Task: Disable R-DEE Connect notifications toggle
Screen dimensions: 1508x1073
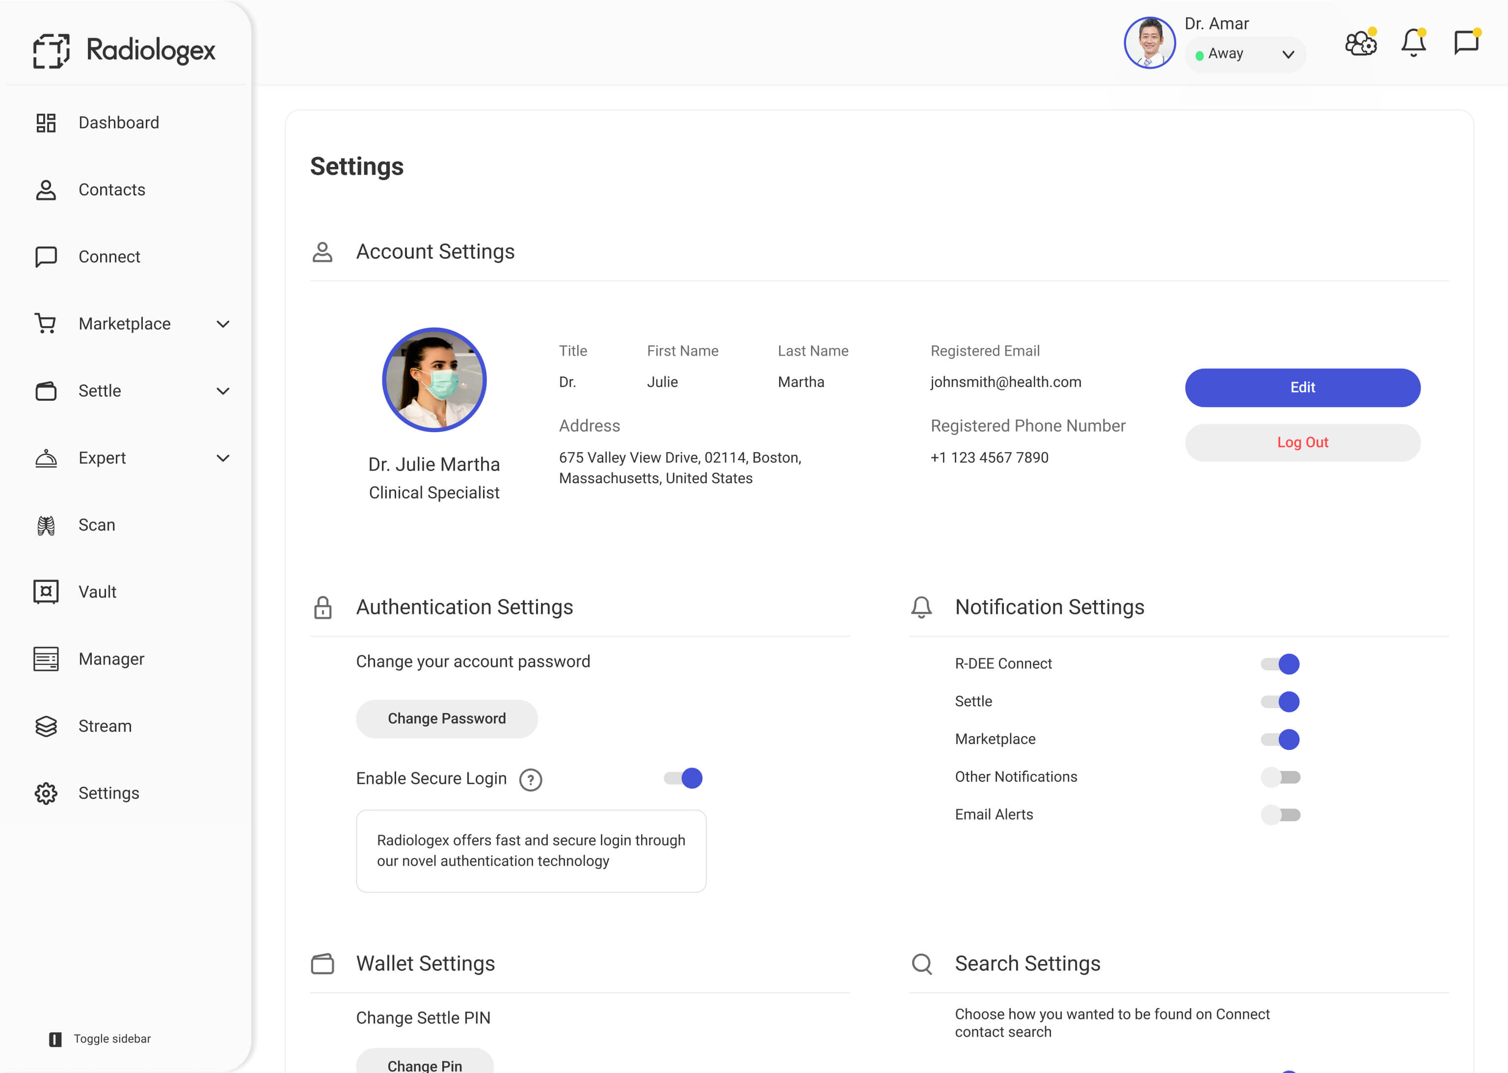Action: click(1279, 663)
